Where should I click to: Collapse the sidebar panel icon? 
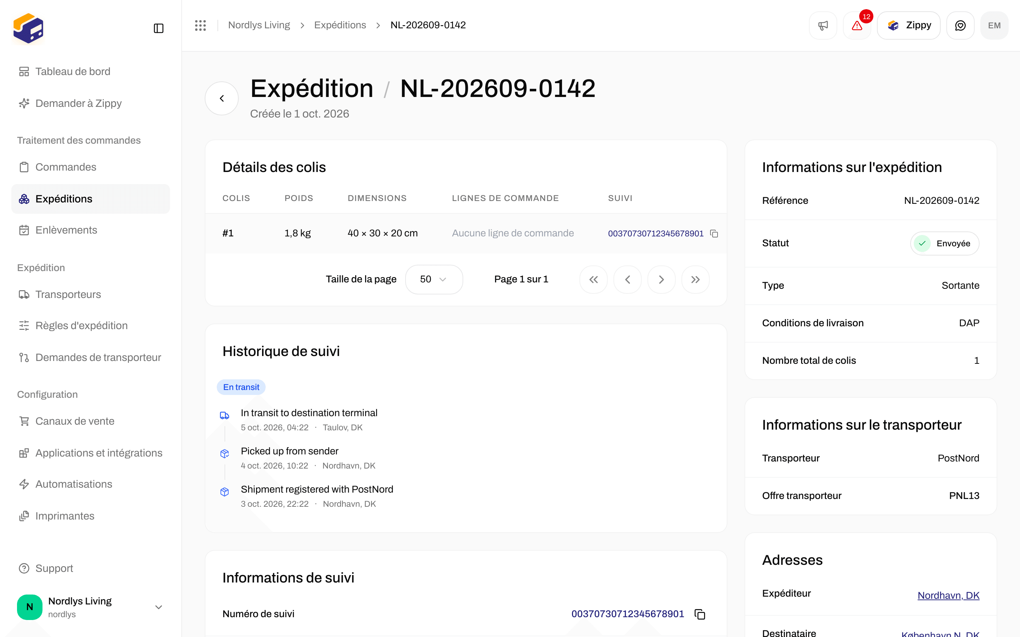click(x=158, y=28)
